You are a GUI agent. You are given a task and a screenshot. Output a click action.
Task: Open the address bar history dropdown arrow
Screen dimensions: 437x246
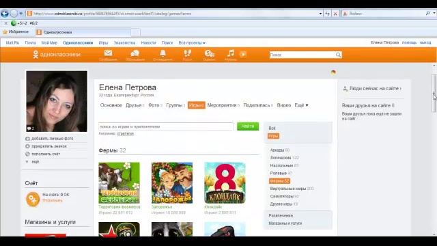point(320,14)
